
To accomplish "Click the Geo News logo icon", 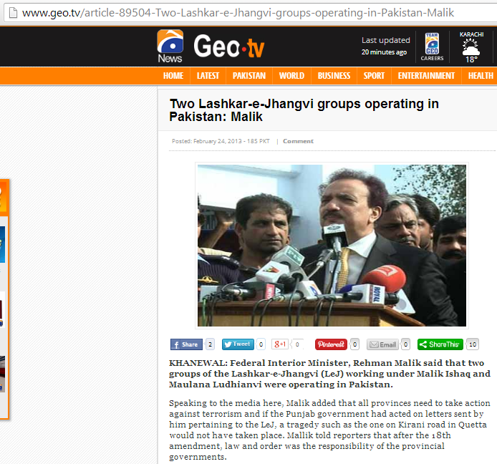I will pos(170,47).
